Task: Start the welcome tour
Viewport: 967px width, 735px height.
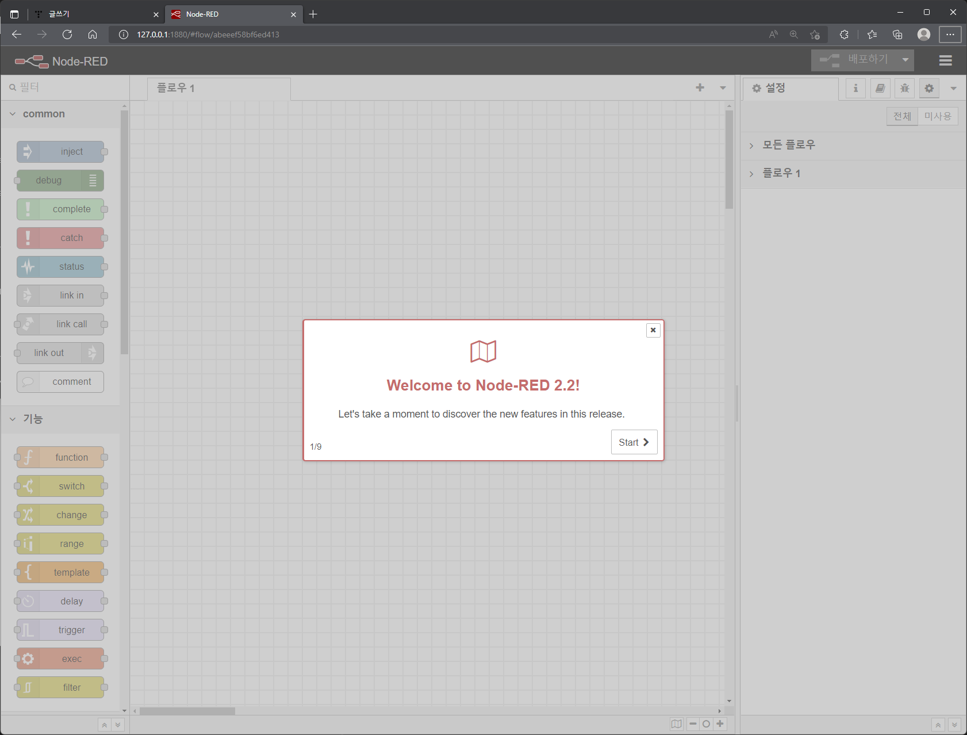Action: [x=634, y=442]
